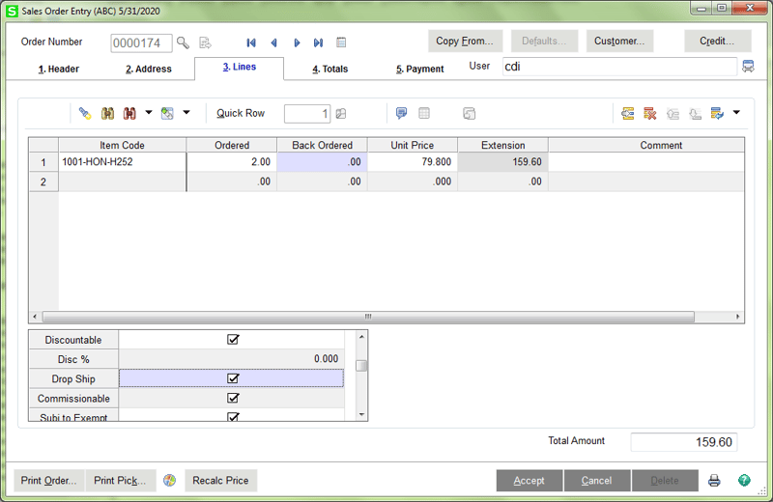The height and width of the screenshot is (502, 773).
Task: Open the Header tab
Action: pos(59,69)
